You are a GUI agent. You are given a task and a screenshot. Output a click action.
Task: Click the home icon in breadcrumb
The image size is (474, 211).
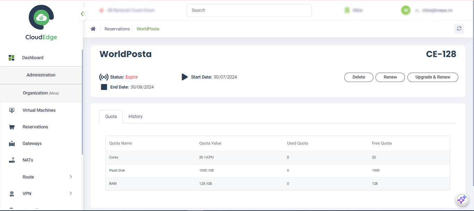coord(93,29)
